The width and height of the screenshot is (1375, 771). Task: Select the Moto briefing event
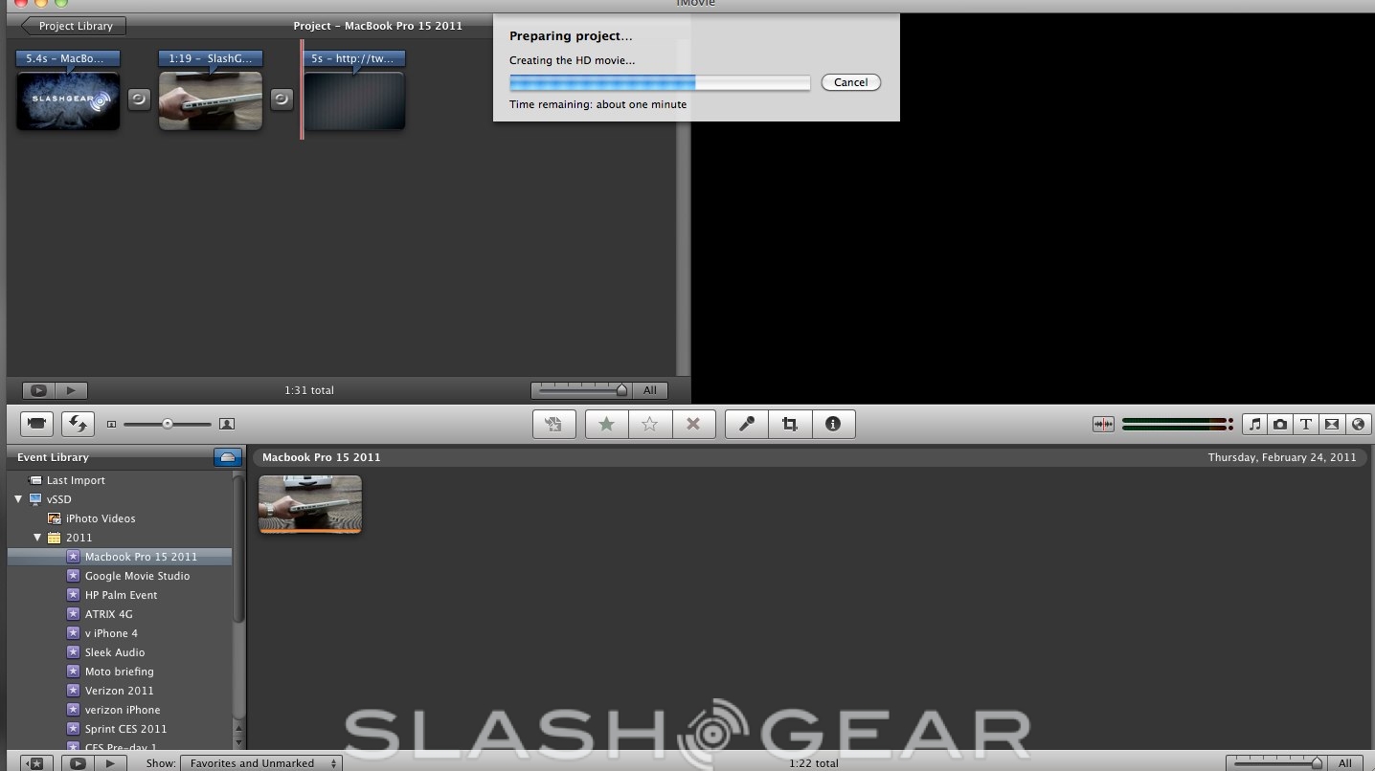tap(119, 672)
